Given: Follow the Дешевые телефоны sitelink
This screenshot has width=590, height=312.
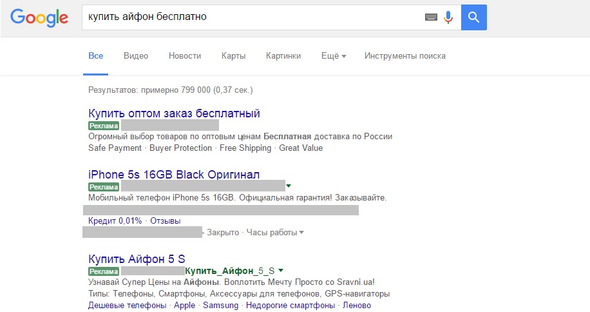Looking at the screenshot, I should pyautogui.click(x=127, y=305).
